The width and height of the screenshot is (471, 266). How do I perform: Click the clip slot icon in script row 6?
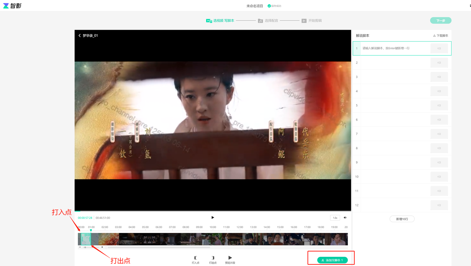439,119
